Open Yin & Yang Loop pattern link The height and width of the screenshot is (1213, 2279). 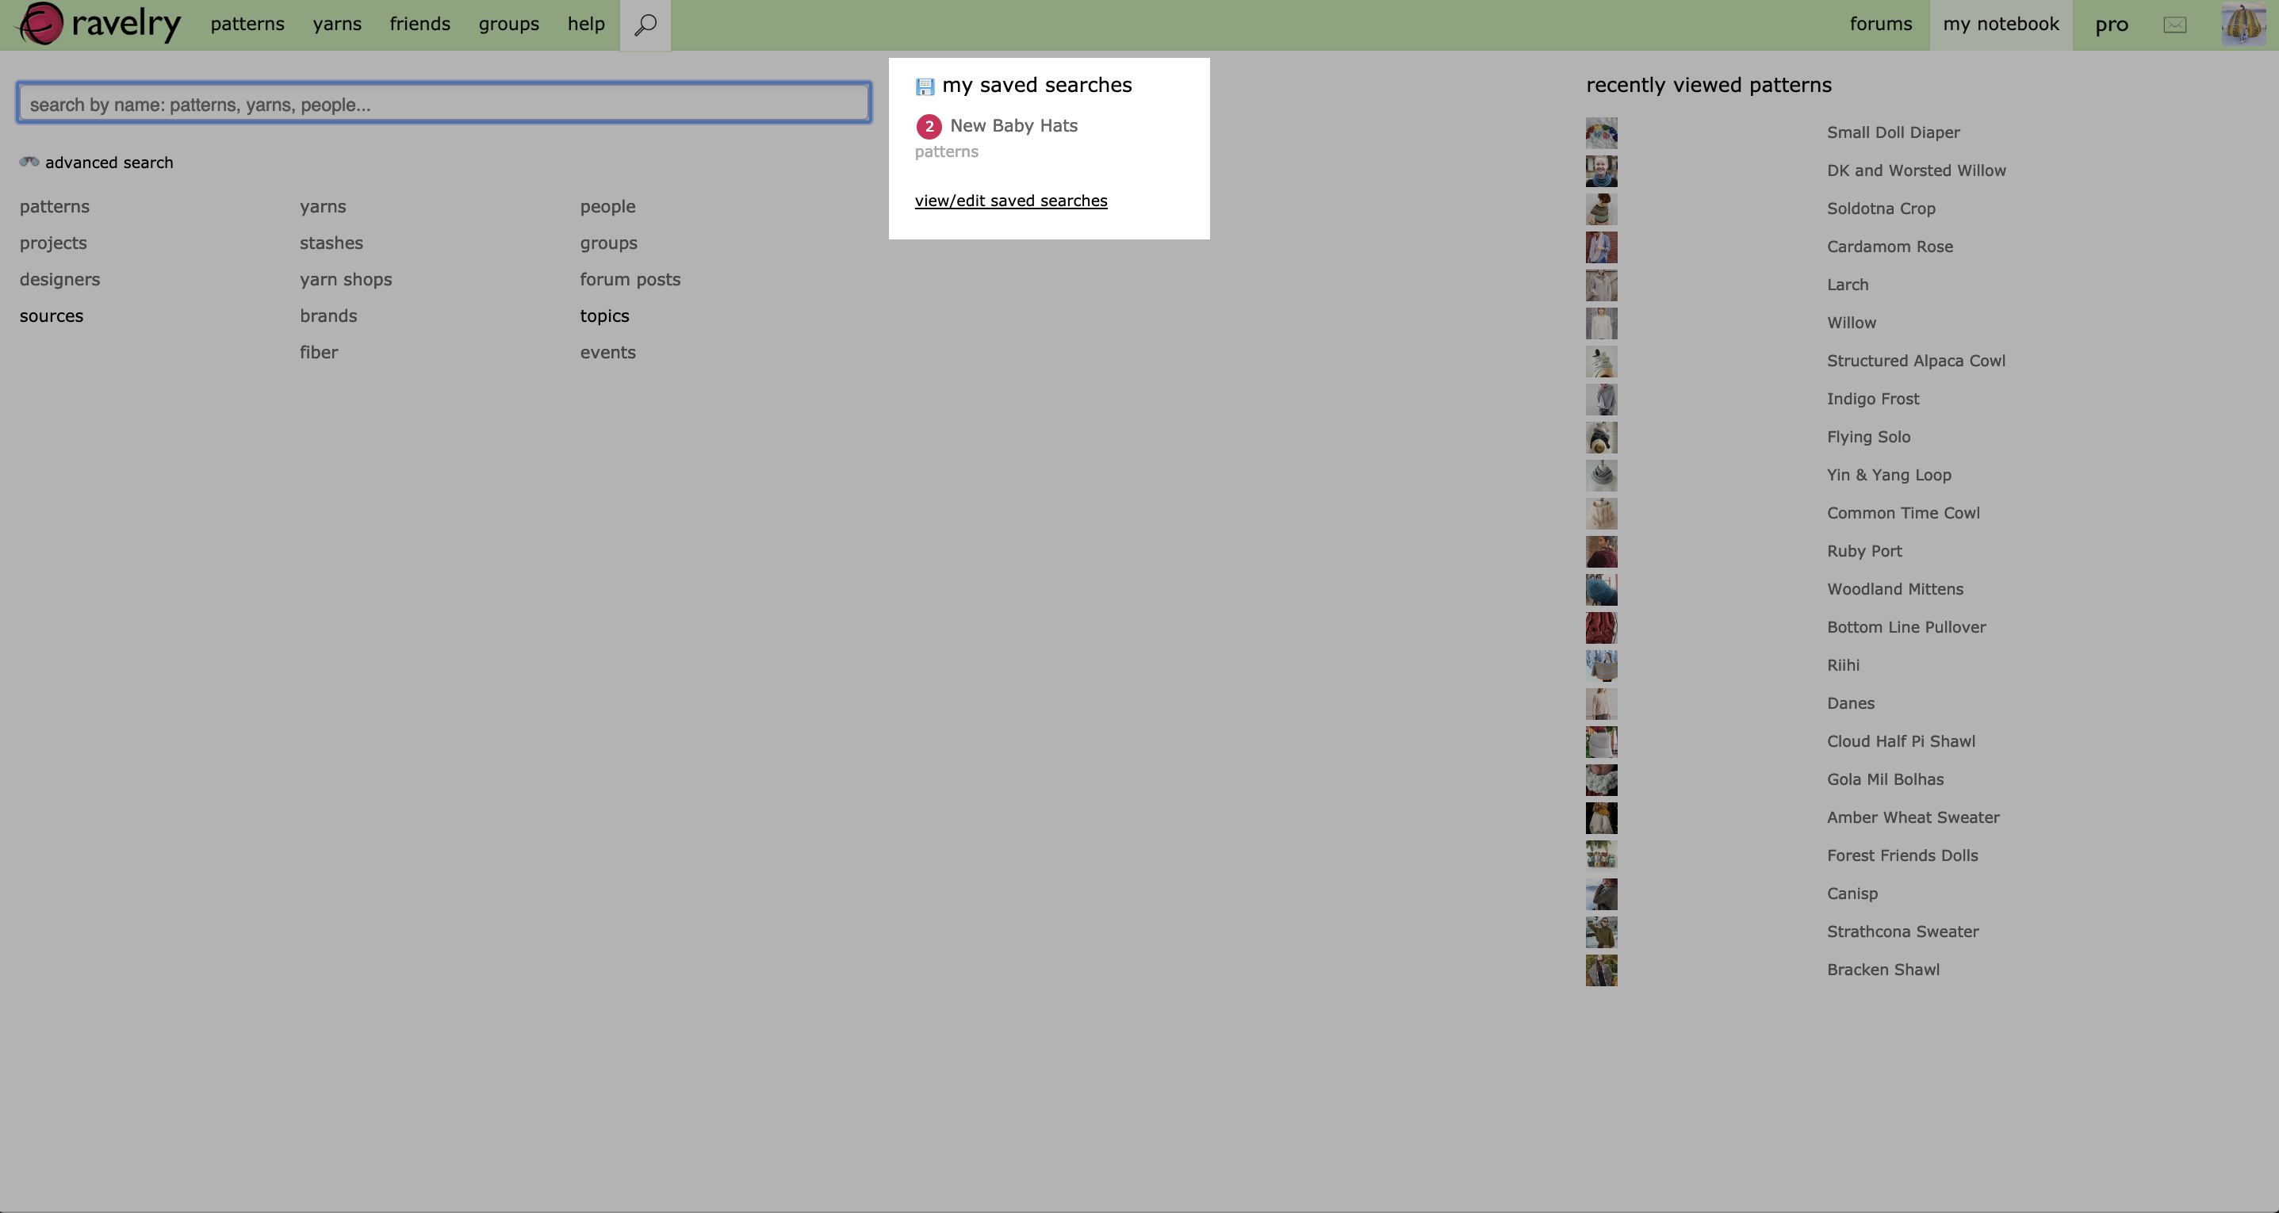point(1889,475)
